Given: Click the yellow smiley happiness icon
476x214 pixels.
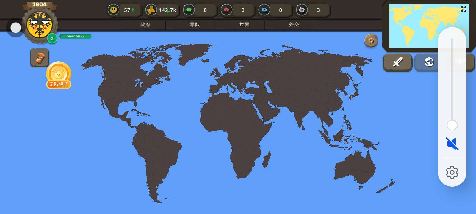Looking at the screenshot, I should pos(113,10).
